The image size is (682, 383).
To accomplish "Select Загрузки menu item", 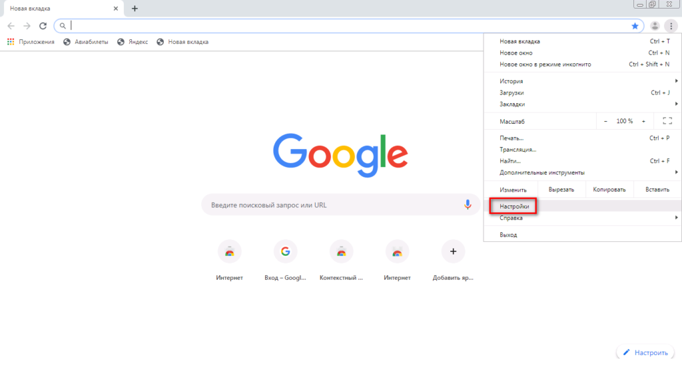I will click(x=583, y=92).
